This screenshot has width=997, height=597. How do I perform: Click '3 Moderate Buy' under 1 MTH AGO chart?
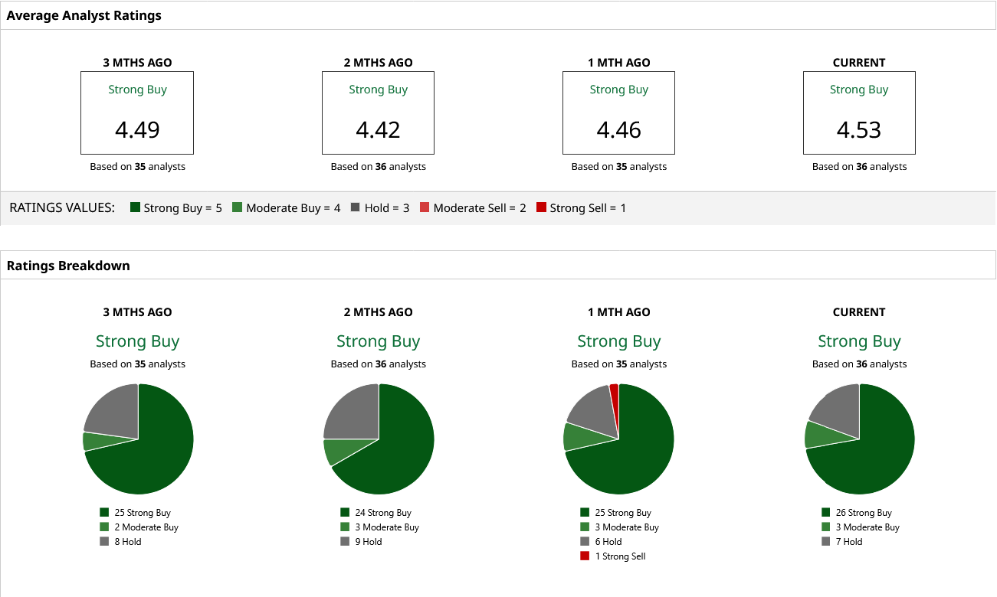(620, 527)
